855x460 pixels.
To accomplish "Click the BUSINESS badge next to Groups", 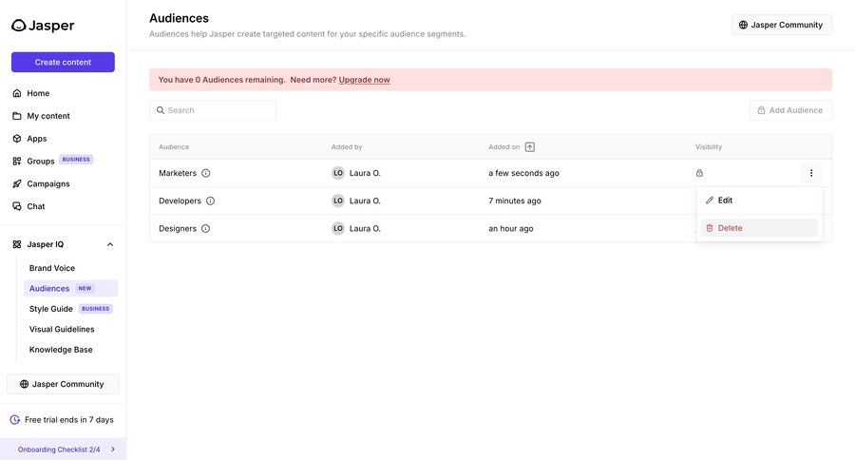I will click(76, 160).
